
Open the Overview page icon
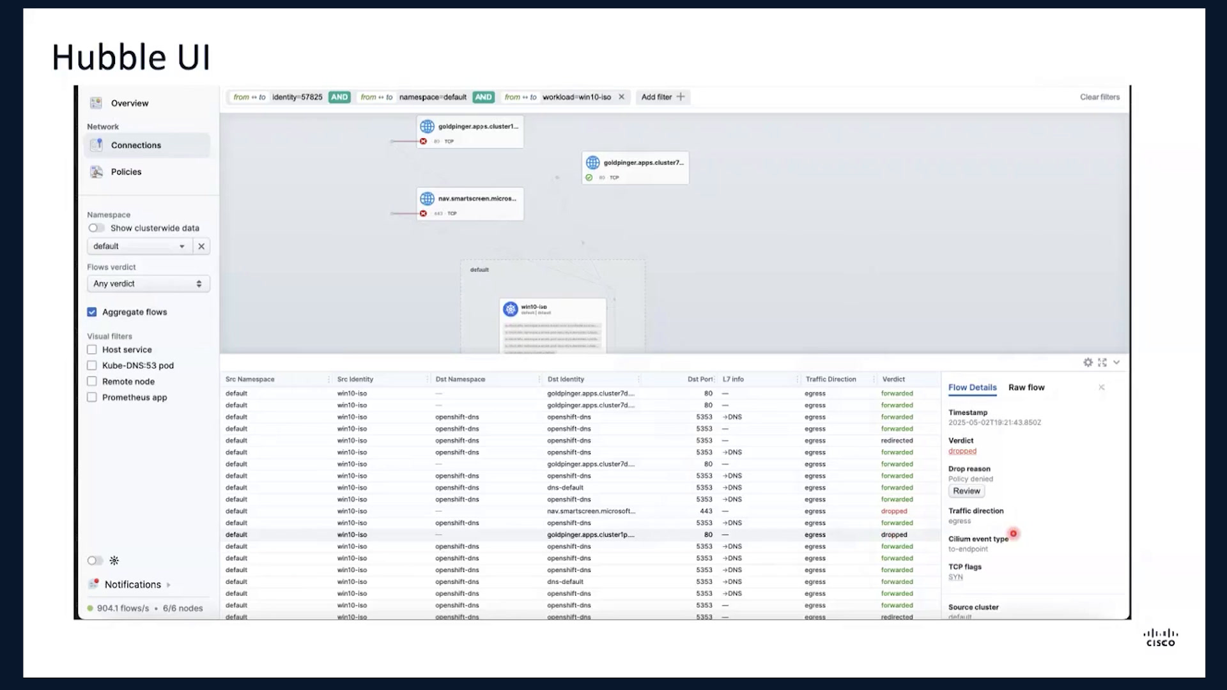coord(96,103)
